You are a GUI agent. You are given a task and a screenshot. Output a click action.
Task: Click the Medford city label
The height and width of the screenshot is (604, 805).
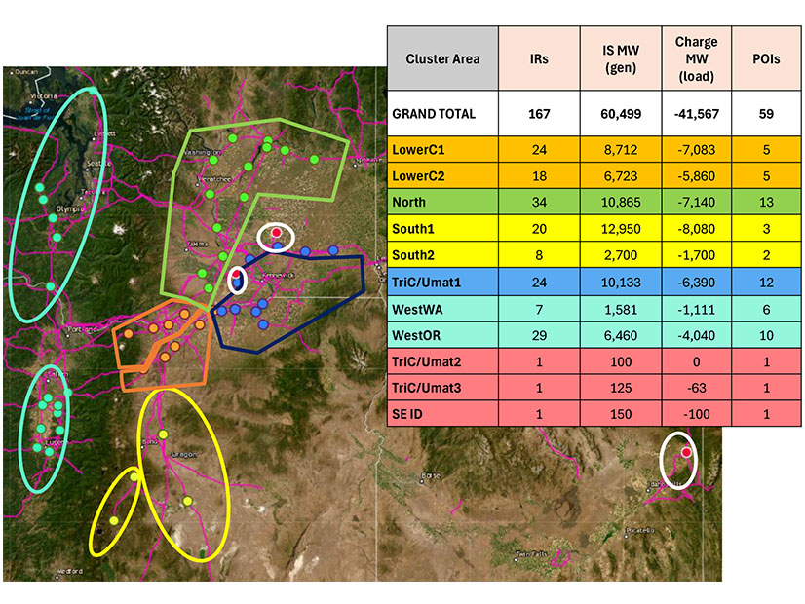71,571
